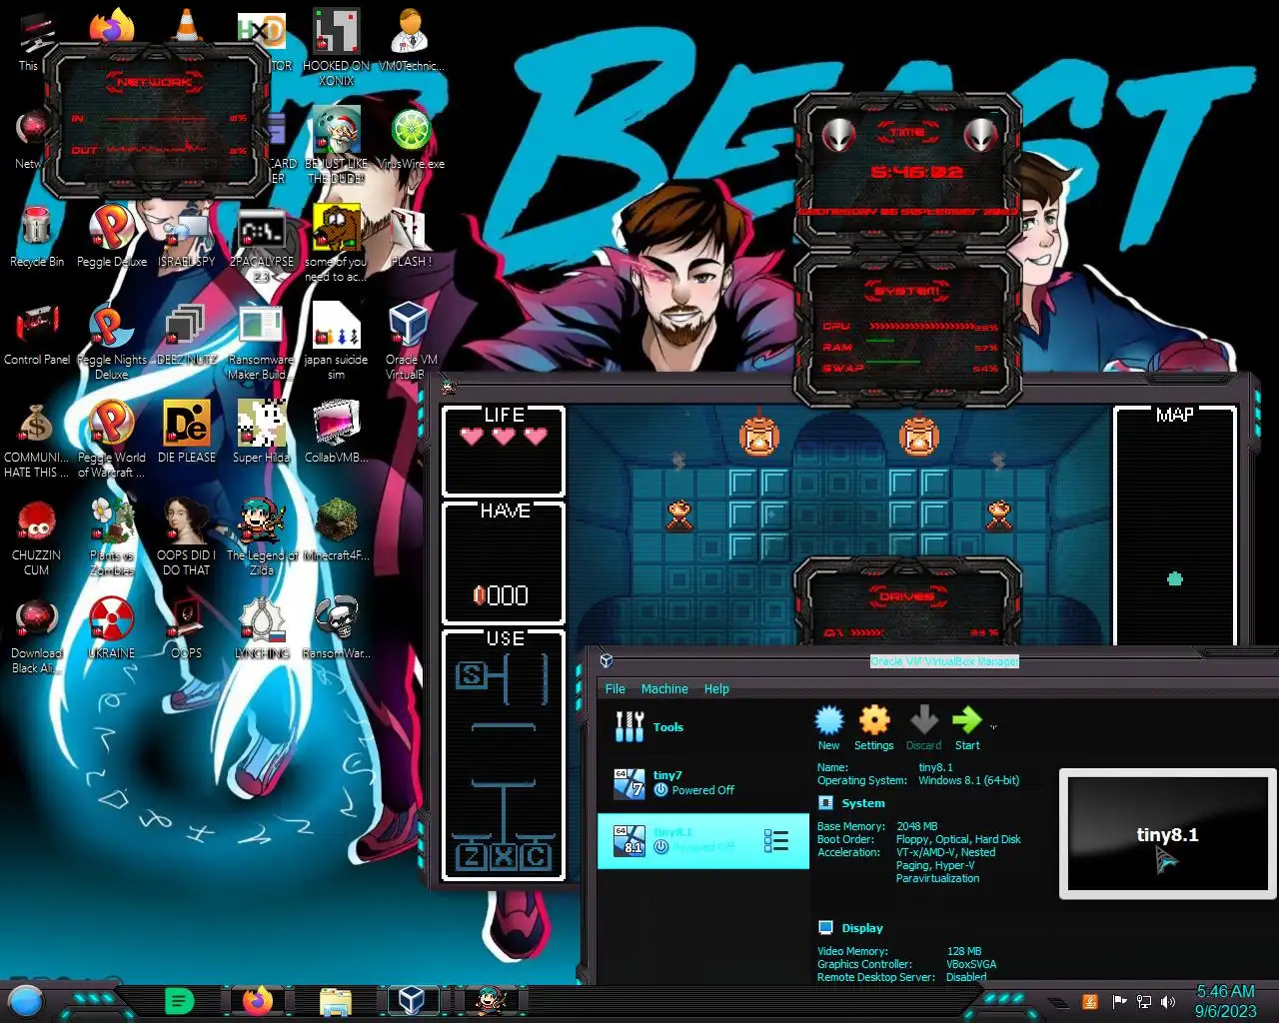Select the tiny8.1 virtual machine row
1279x1023 pixels.
point(703,840)
